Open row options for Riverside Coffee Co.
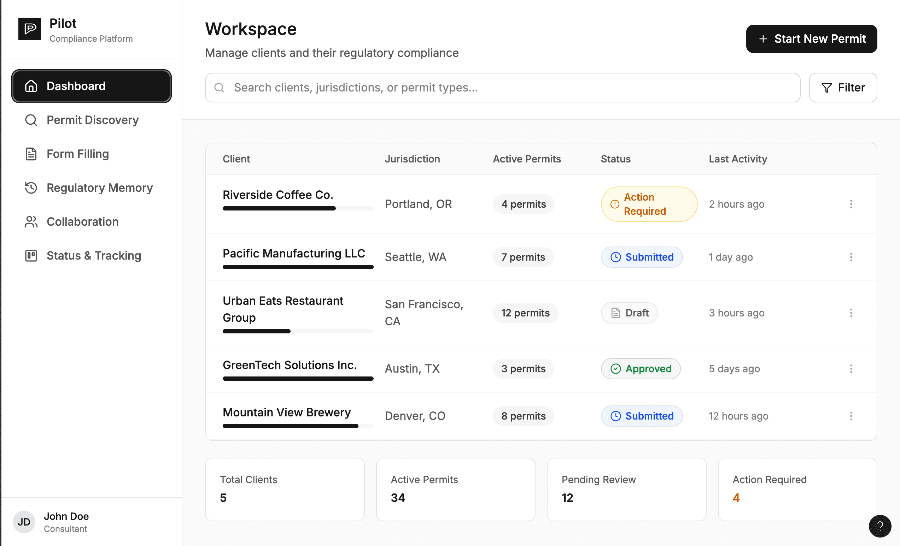 tap(851, 204)
